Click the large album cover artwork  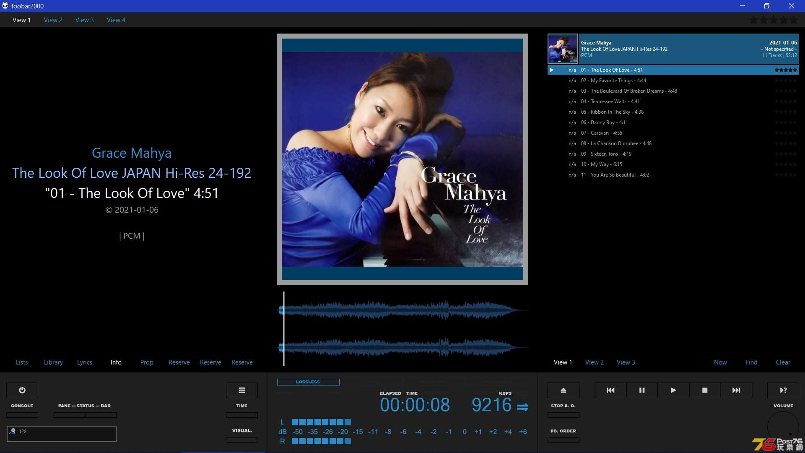(x=402, y=159)
